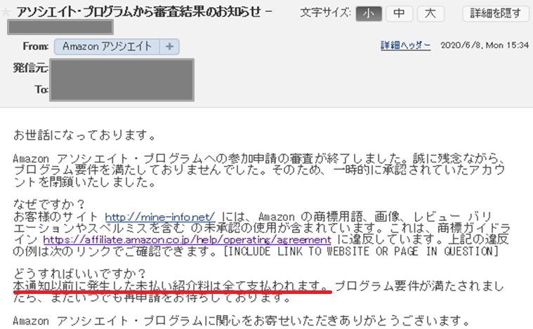Star this email with the star icon
The image size is (533, 329).
point(6,12)
